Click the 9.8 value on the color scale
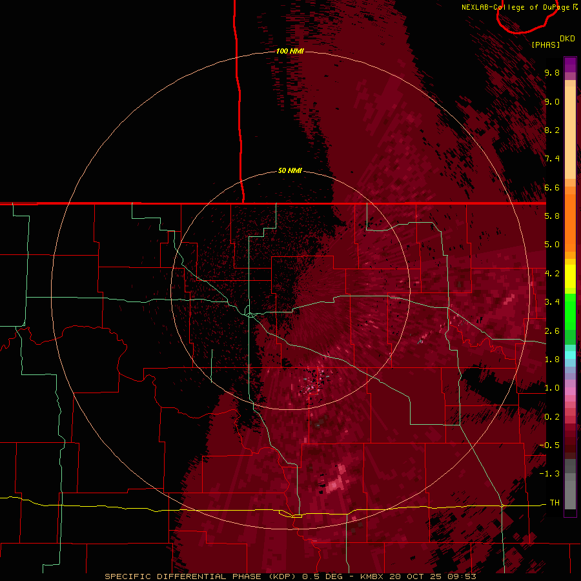 click(x=552, y=72)
